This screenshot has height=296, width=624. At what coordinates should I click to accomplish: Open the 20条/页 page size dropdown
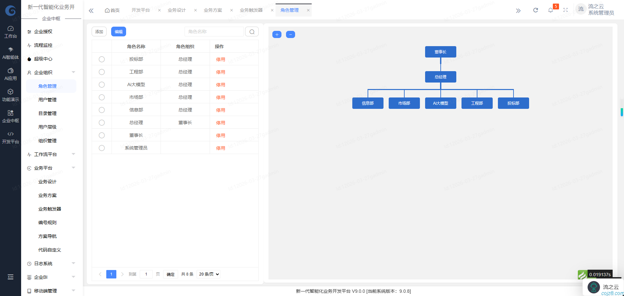click(208, 274)
